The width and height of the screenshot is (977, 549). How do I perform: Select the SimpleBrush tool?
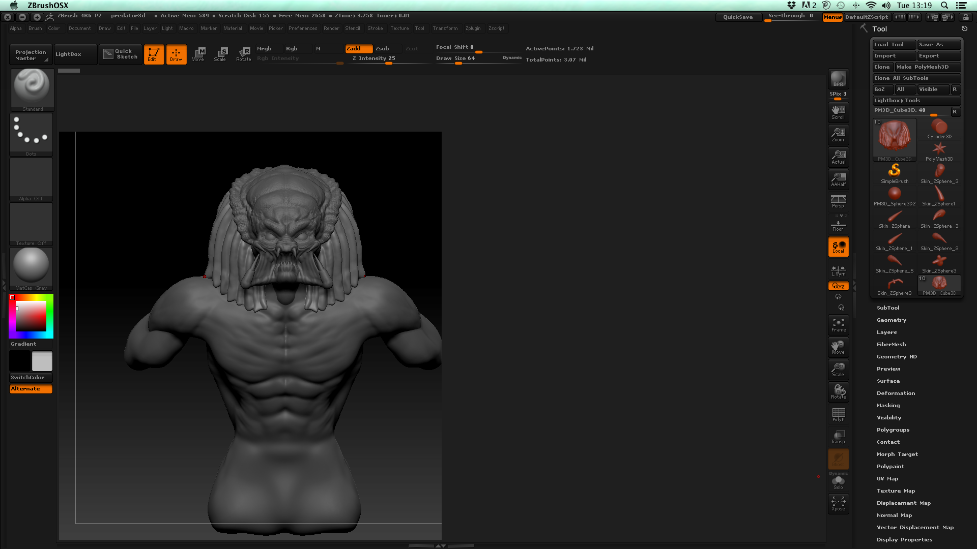(895, 174)
